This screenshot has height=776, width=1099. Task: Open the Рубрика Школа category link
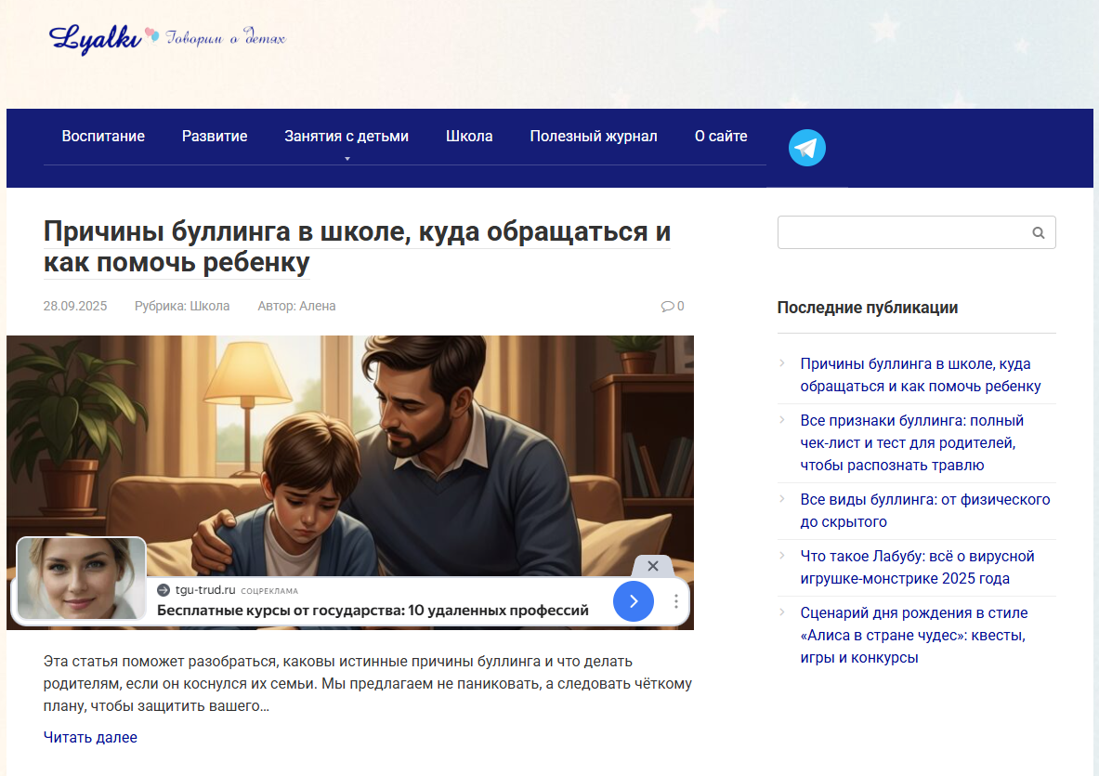(182, 307)
